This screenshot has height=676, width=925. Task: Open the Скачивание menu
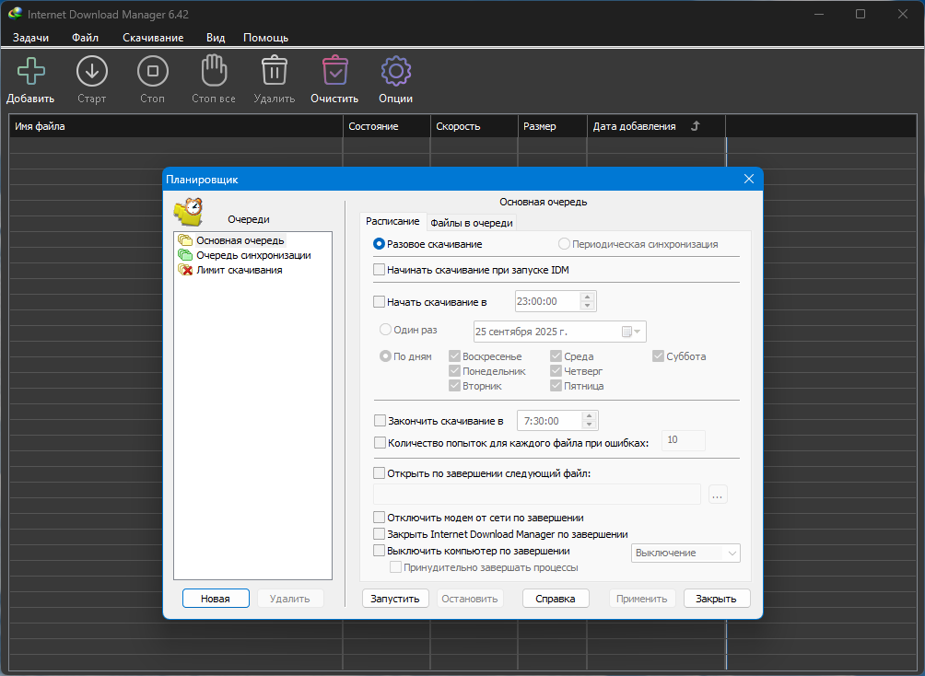(153, 38)
